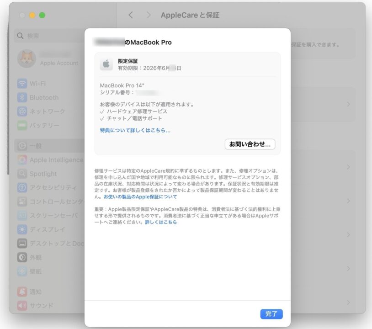Viewport: 372px width, 329px height.
Task: Open the ディスプレイ icon in the sidebar
Action: click(x=22, y=229)
